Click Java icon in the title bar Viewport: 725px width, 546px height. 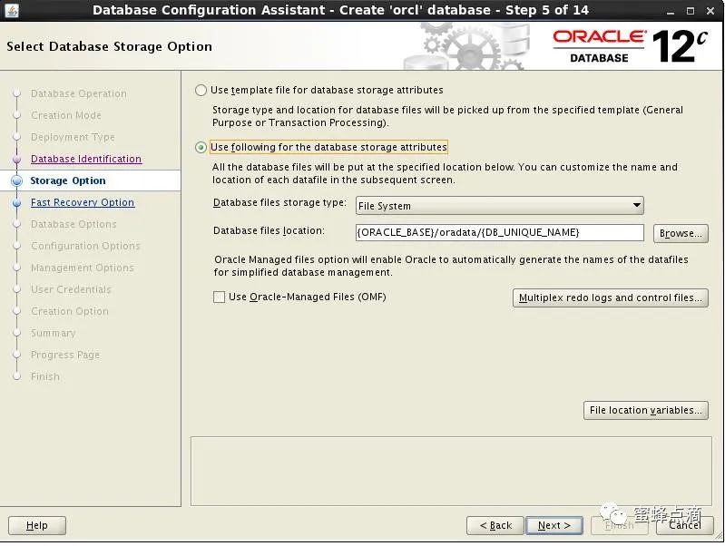click(11, 10)
